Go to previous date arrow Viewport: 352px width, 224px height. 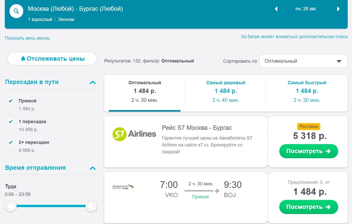pos(276,9)
